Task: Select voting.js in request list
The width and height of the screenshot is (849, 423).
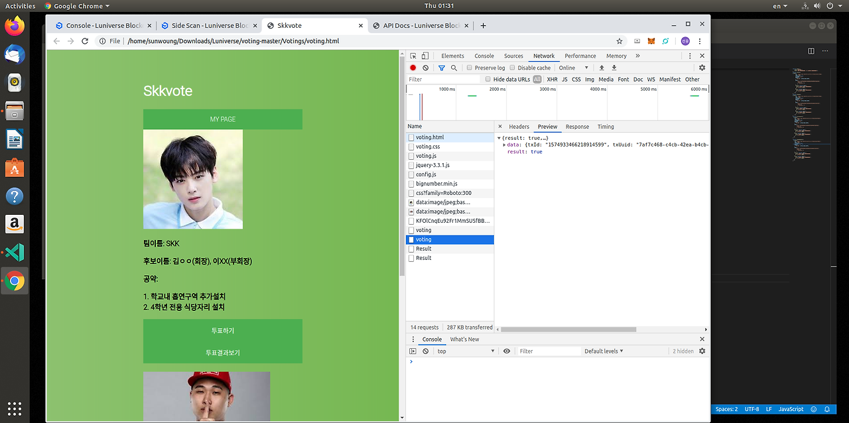Action: (450, 156)
